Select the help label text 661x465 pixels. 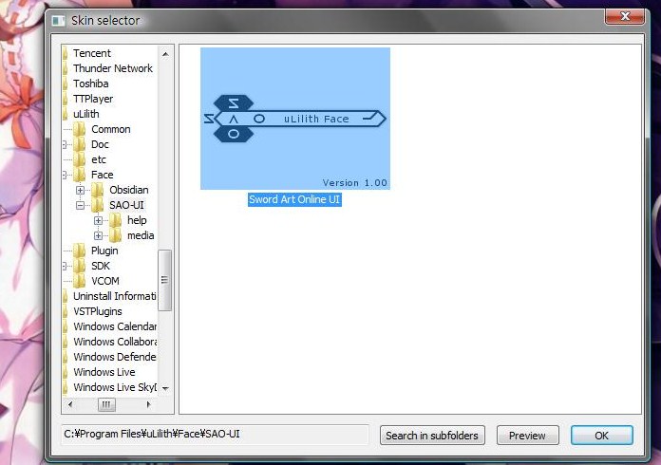[x=137, y=220]
